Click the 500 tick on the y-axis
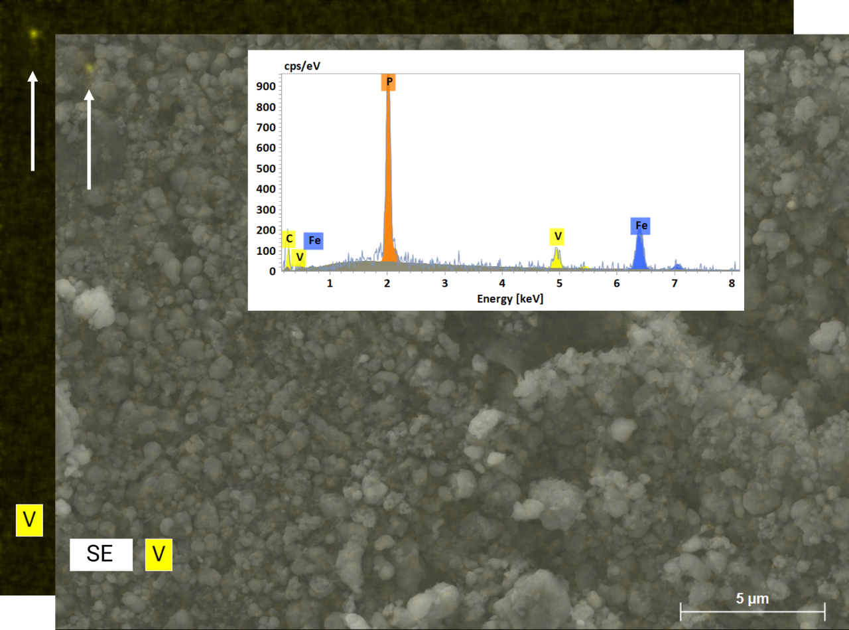The width and height of the screenshot is (849, 630). 266,168
